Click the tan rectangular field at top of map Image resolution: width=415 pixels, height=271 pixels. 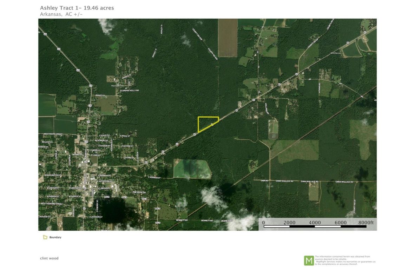pos(228,37)
